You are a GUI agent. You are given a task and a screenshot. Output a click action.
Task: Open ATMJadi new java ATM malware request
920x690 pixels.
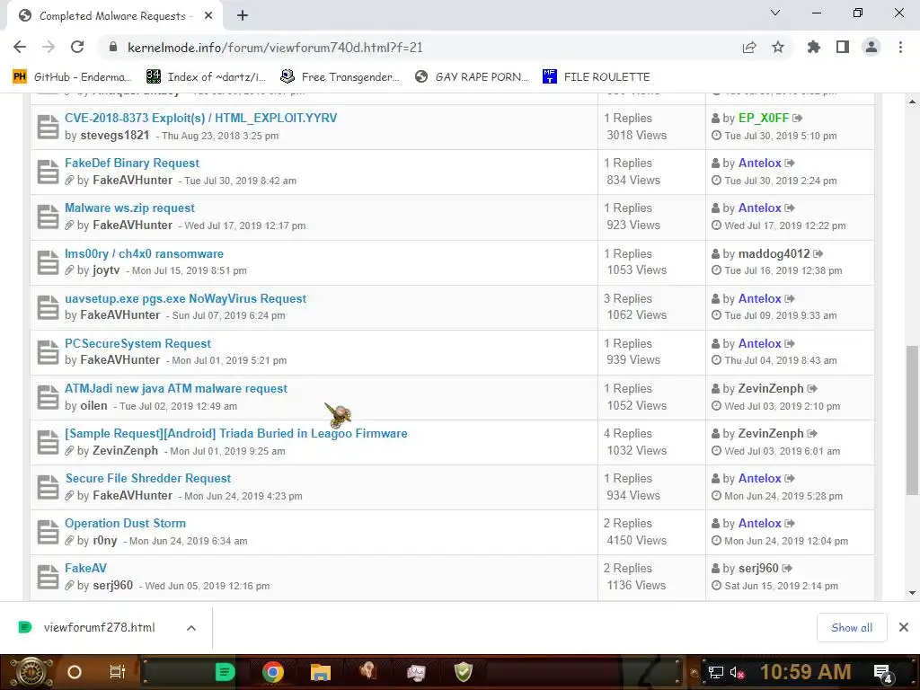coord(176,388)
